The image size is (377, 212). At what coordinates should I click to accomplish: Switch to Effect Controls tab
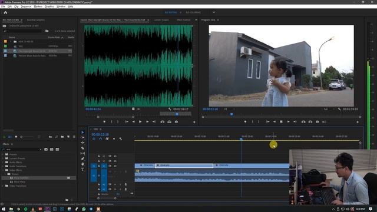183,20
